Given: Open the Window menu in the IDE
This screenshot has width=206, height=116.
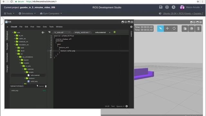Looking at the screenshot, I should pos(59,27).
